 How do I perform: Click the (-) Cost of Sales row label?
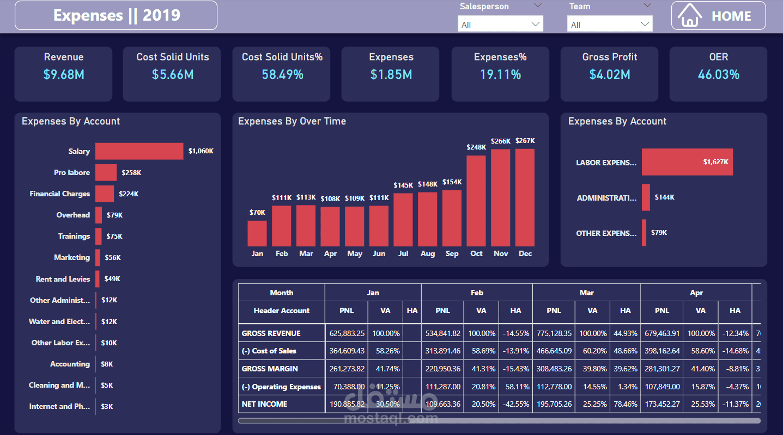[269, 351]
